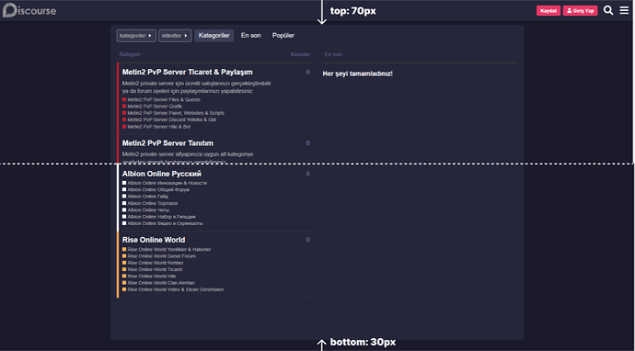Switch to the Popüler tab
Screen dimensions: 635x351
click(283, 36)
